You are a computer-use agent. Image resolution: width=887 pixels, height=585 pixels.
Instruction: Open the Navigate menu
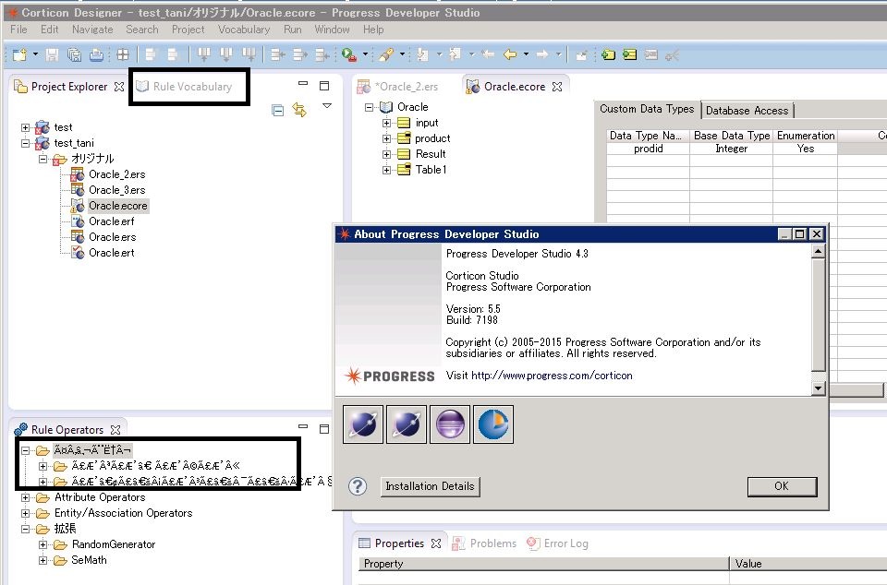click(92, 30)
